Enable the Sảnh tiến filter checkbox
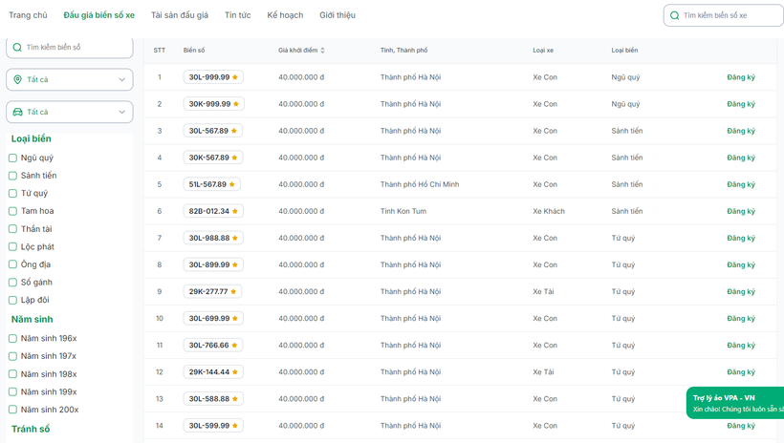Image resolution: width=784 pixels, height=443 pixels. tap(12, 176)
